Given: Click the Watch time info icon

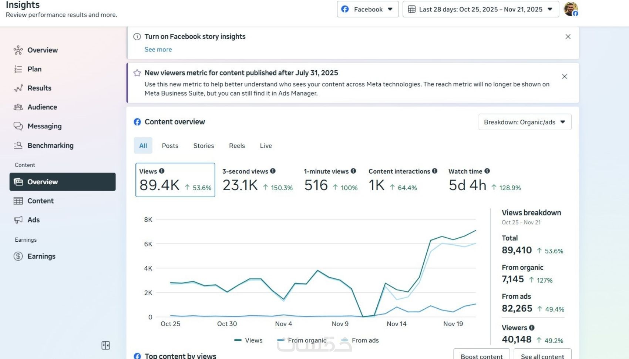Looking at the screenshot, I should tap(487, 171).
